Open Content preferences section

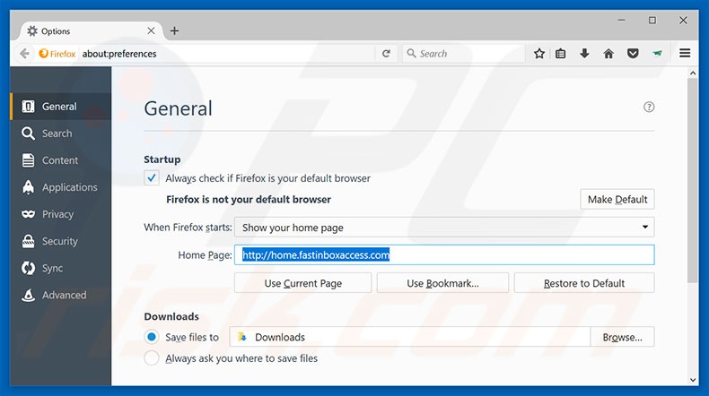tap(61, 160)
